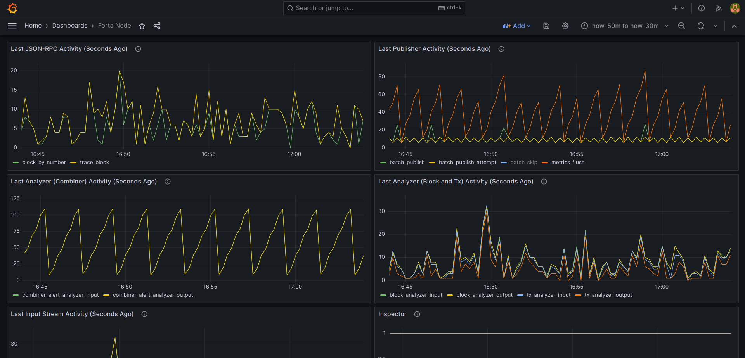
Task: Open Last Analyzer (Block and Tx) panel title
Action: pyautogui.click(x=456, y=182)
